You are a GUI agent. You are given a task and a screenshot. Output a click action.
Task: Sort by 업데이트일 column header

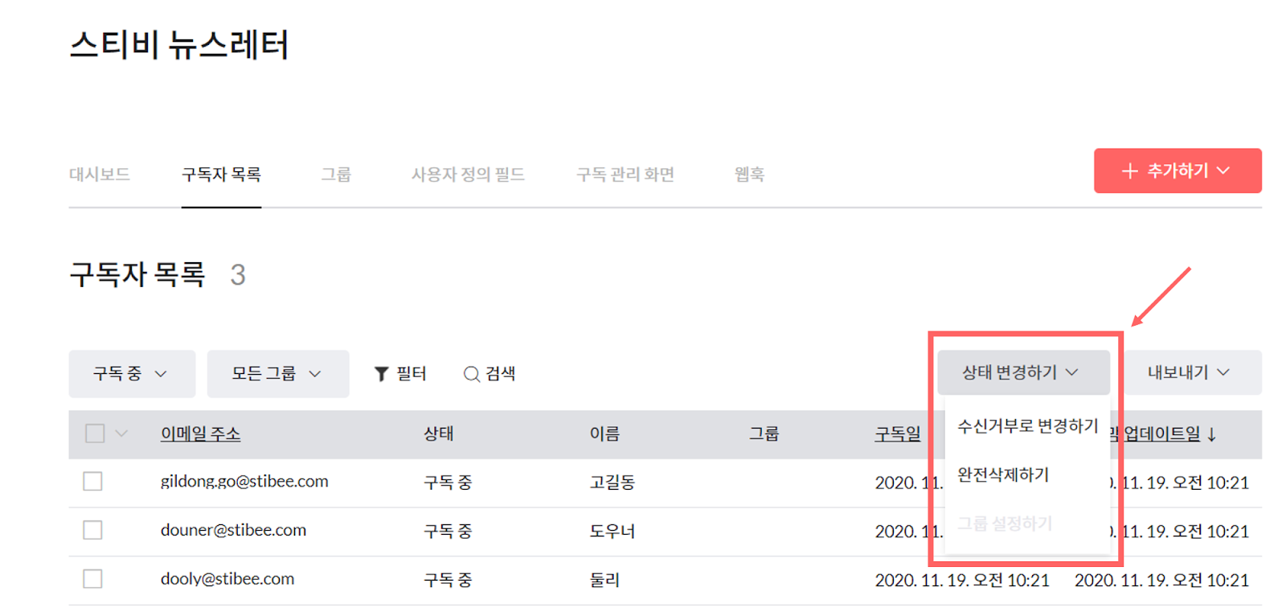pos(1161,434)
